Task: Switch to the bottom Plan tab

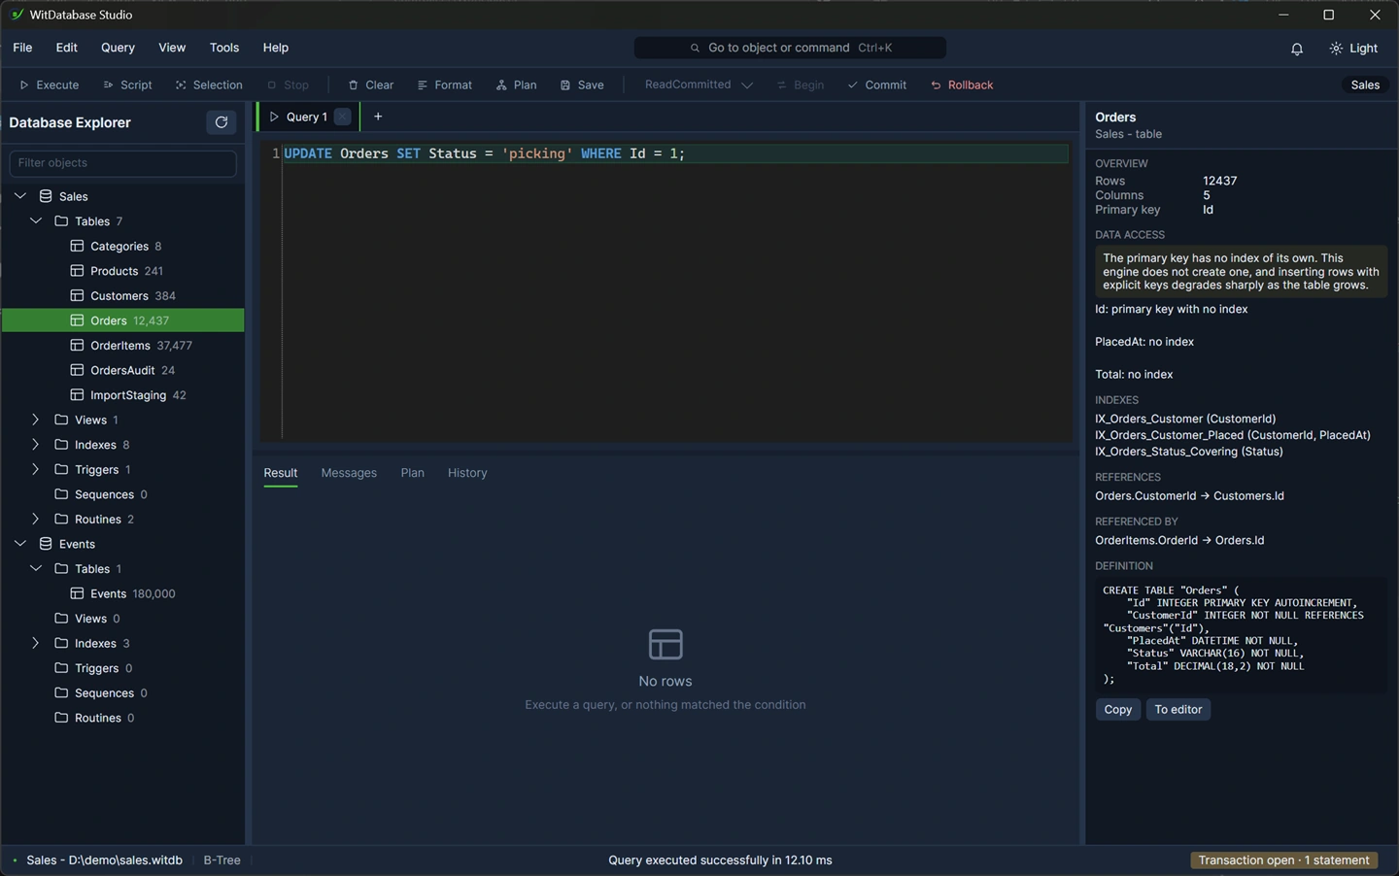Action: (x=413, y=473)
